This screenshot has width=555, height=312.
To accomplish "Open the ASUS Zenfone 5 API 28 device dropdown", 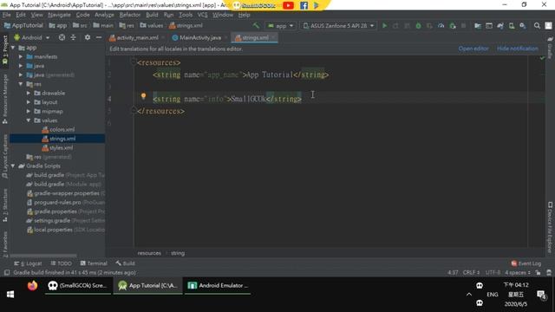I will 339,26.
